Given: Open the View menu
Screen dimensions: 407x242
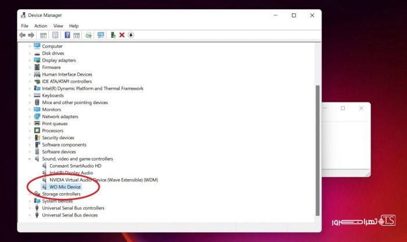Looking at the screenshot, I should [58, 26].
